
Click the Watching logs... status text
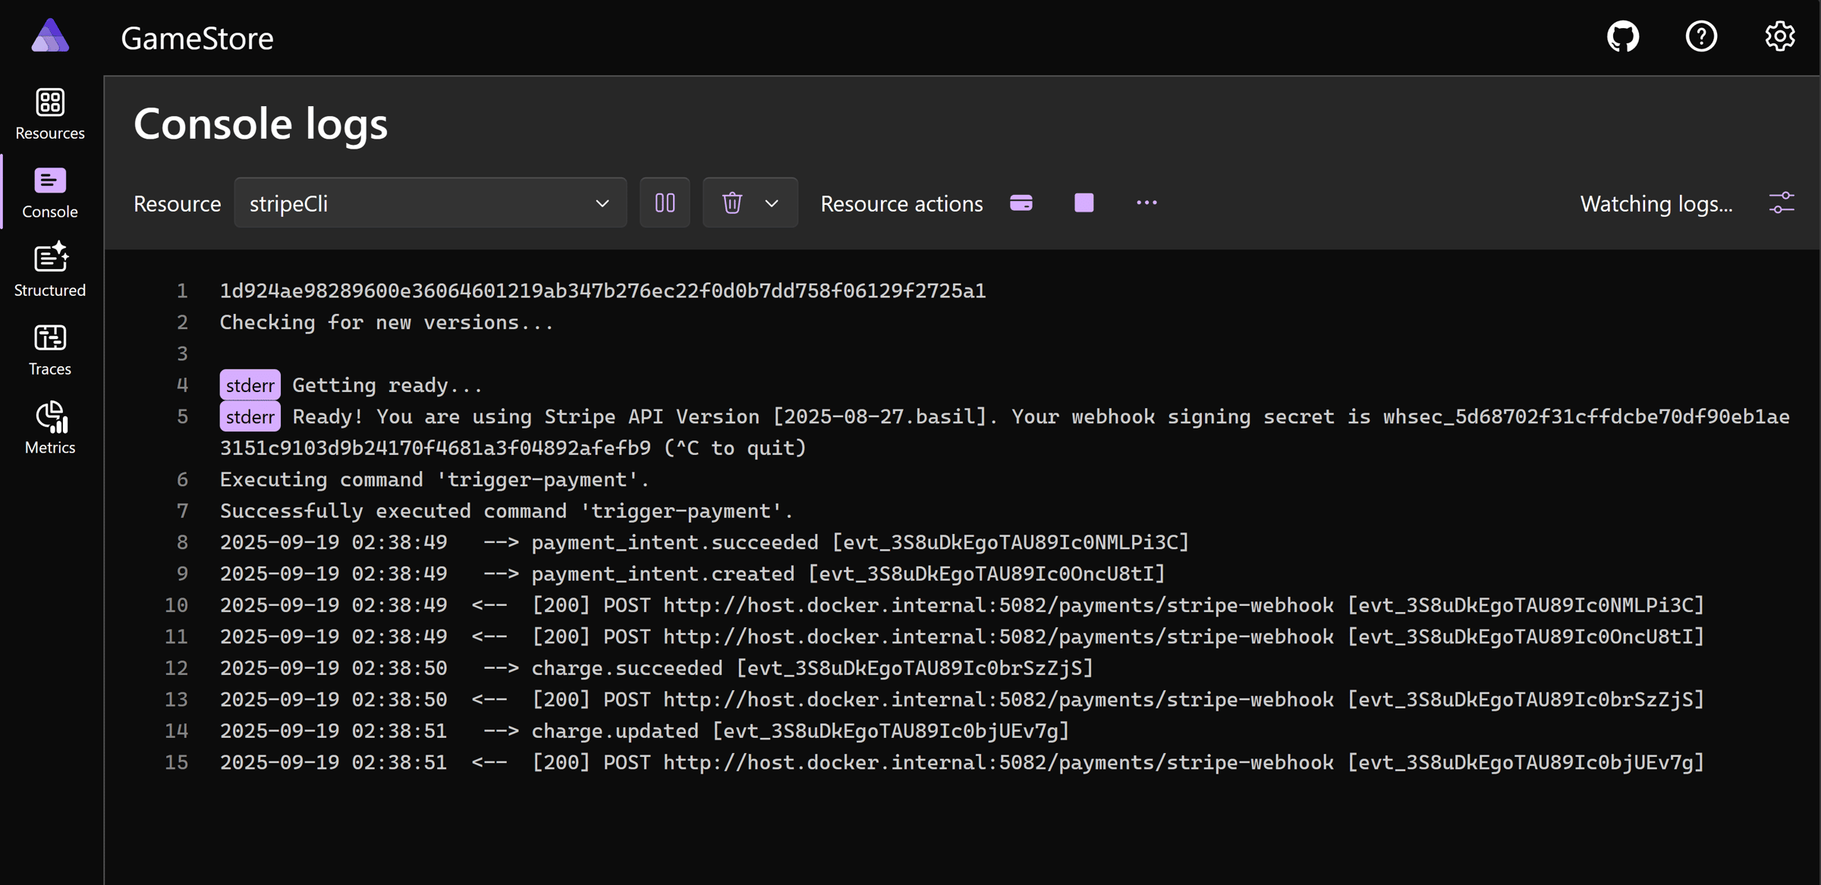click(1656, 203)
